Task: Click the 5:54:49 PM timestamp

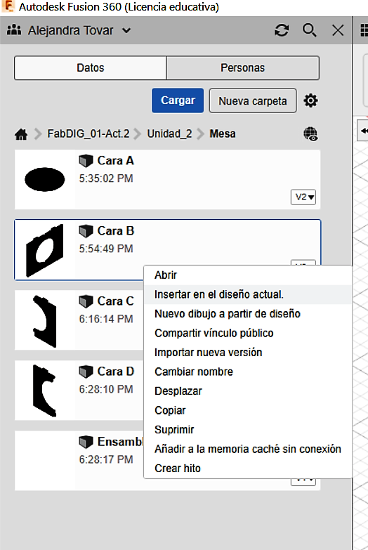Action: tap(106, 249)
